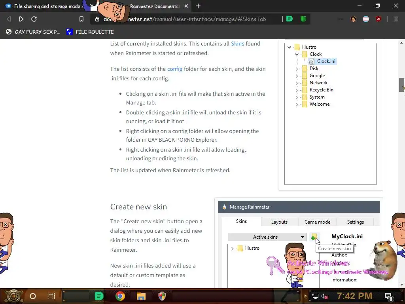Select the Network folder label
Screen dimensions: 405x304
(318, 82)
